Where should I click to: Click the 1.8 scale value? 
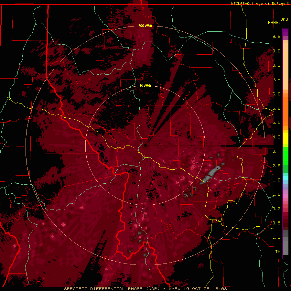[276, 180]
